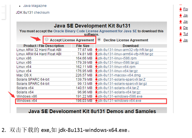Screen dimensions: 192x138
Task: Click download arrow icon for jdk-8u131-linux-arm32-vfp-hflt.tar.gz
Action: [96, 50]
